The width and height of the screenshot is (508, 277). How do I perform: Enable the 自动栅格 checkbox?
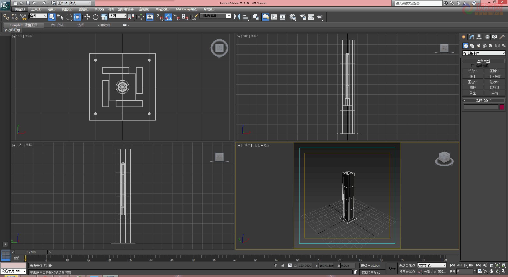pyautogui.click(x=472, y=66)
